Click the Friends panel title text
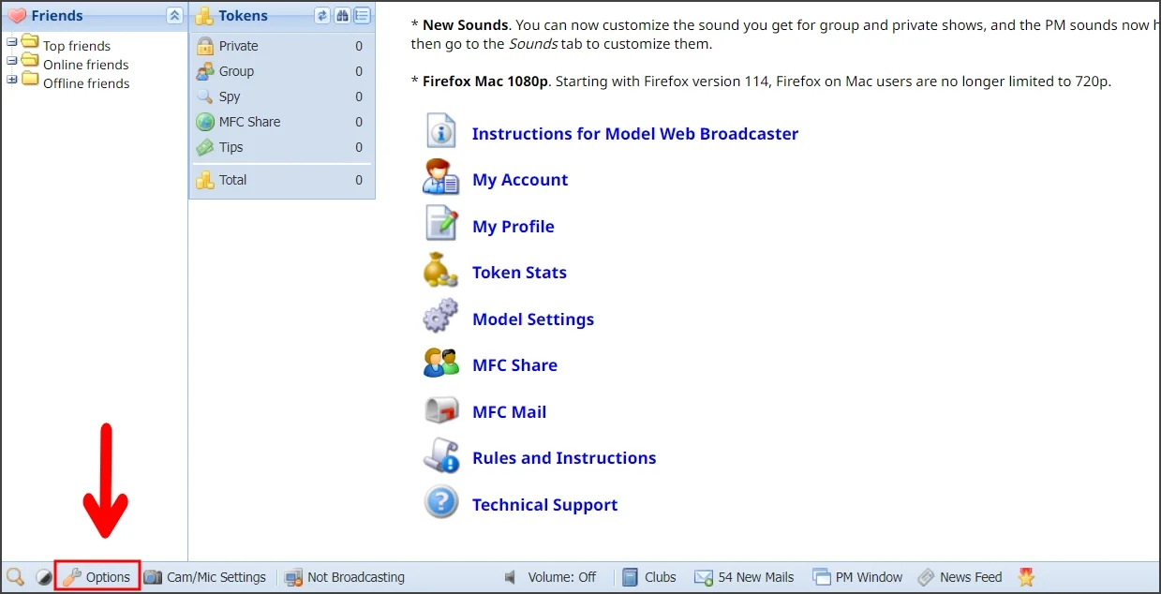Screen dimensions: 1161x594 tap(57, 16)
